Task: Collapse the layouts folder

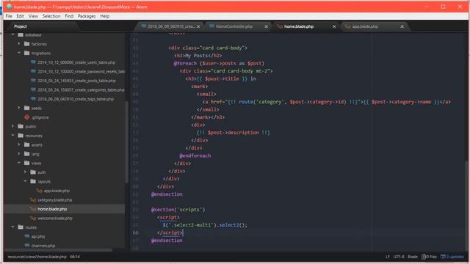Action: pyautogui.click(x=25, y=181)
